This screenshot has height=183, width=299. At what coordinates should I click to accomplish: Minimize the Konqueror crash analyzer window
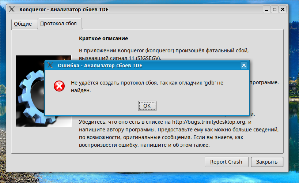[x=266, y=10]
